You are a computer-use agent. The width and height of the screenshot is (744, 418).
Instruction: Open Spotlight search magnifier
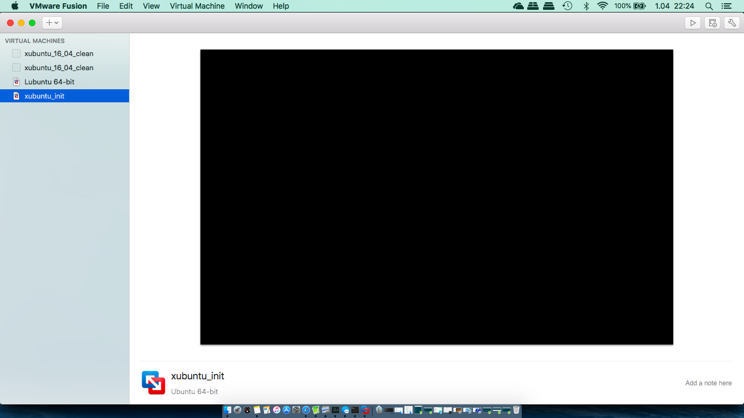(x=709, y=6)
